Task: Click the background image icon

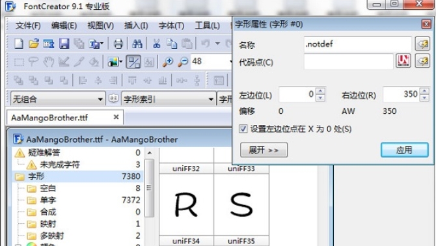Action: [x=113, y=62]
